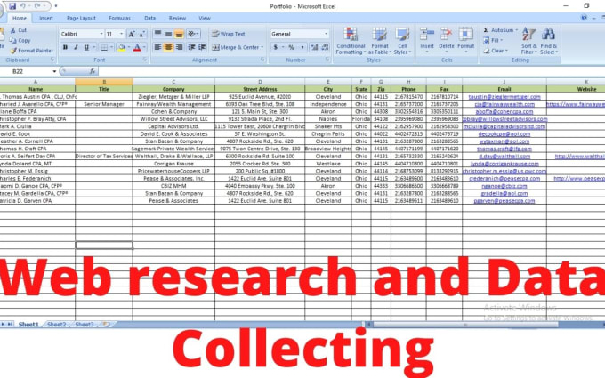Shrink the font size
Screen dimensions: 605x378
coord(142,35)
